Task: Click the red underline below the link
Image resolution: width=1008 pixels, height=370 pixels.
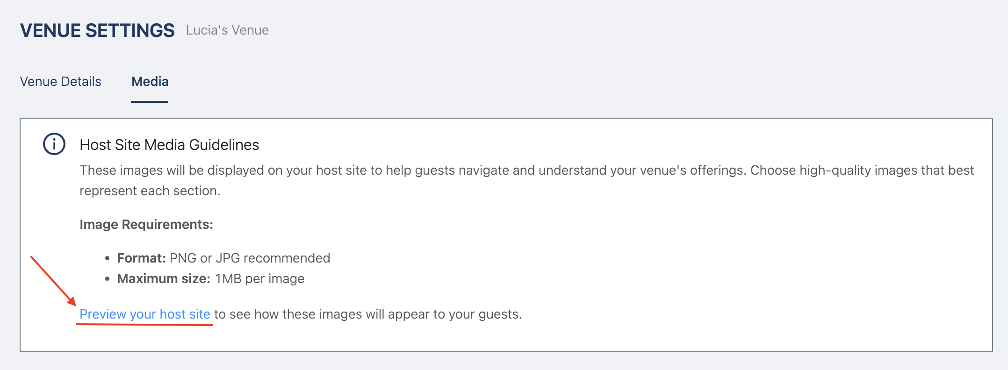Action: (x=144, y=324)
